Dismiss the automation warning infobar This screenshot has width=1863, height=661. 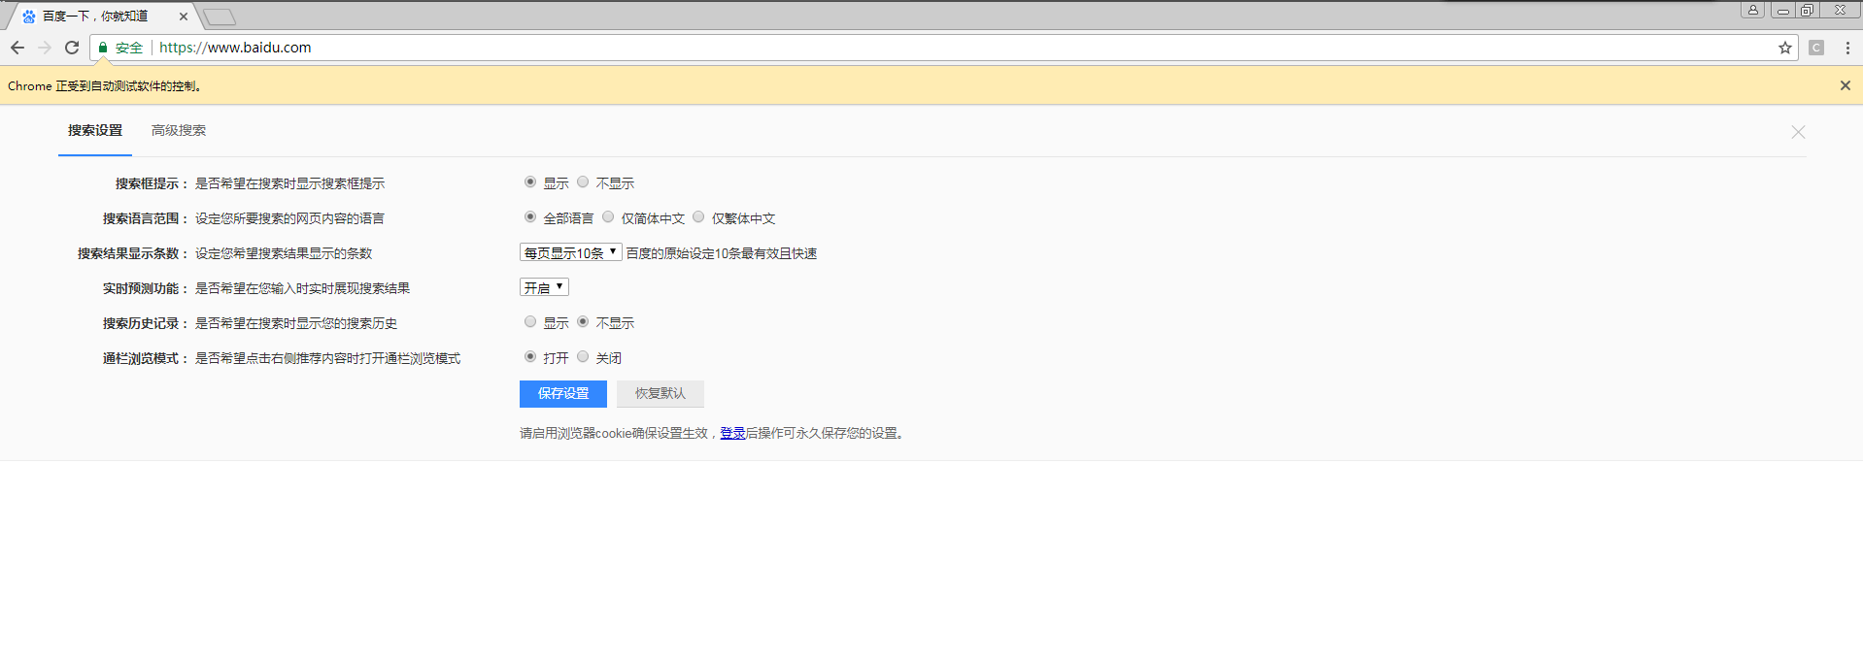click(x=1846, y=85)
